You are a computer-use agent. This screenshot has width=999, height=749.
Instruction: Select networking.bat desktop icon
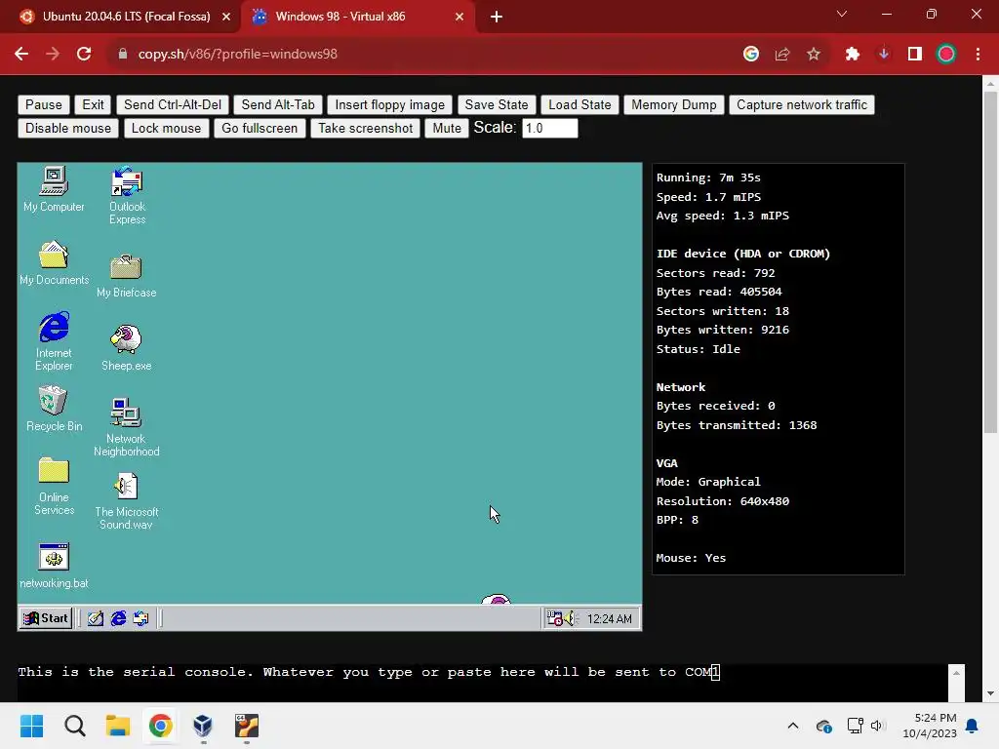54,567
